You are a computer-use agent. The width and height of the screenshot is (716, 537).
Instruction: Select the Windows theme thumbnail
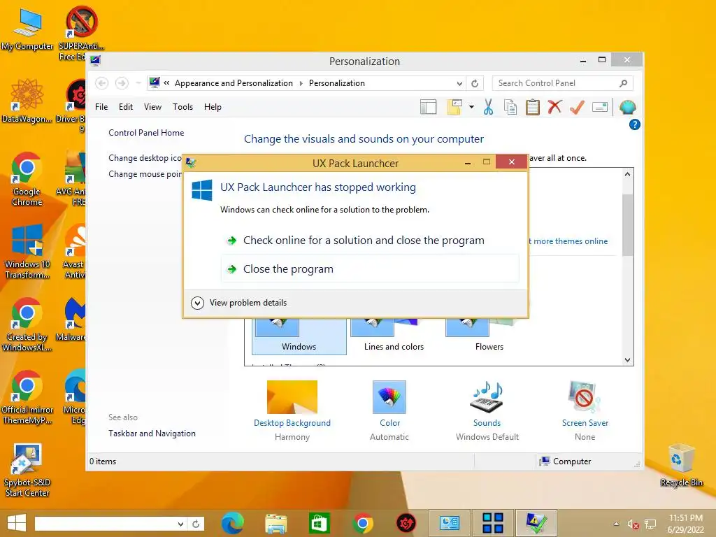(299, 336)
